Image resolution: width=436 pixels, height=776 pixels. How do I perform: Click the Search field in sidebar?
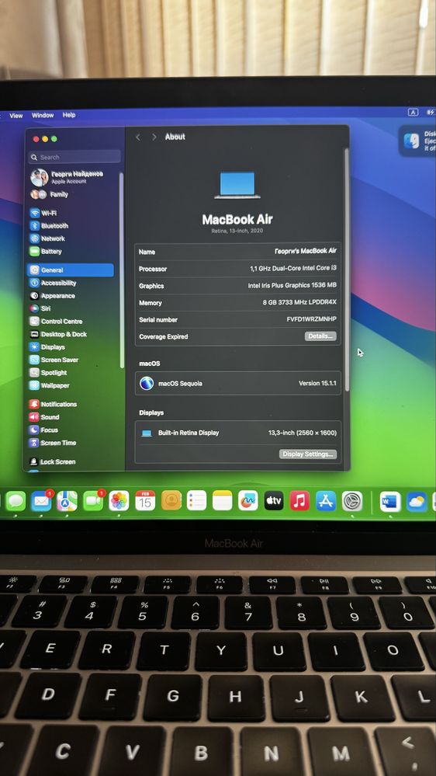point(74,157)
